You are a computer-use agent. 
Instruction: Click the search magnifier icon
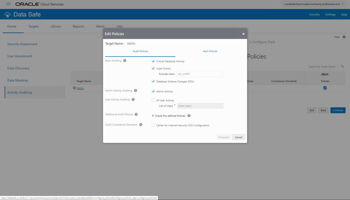(343, 67)
